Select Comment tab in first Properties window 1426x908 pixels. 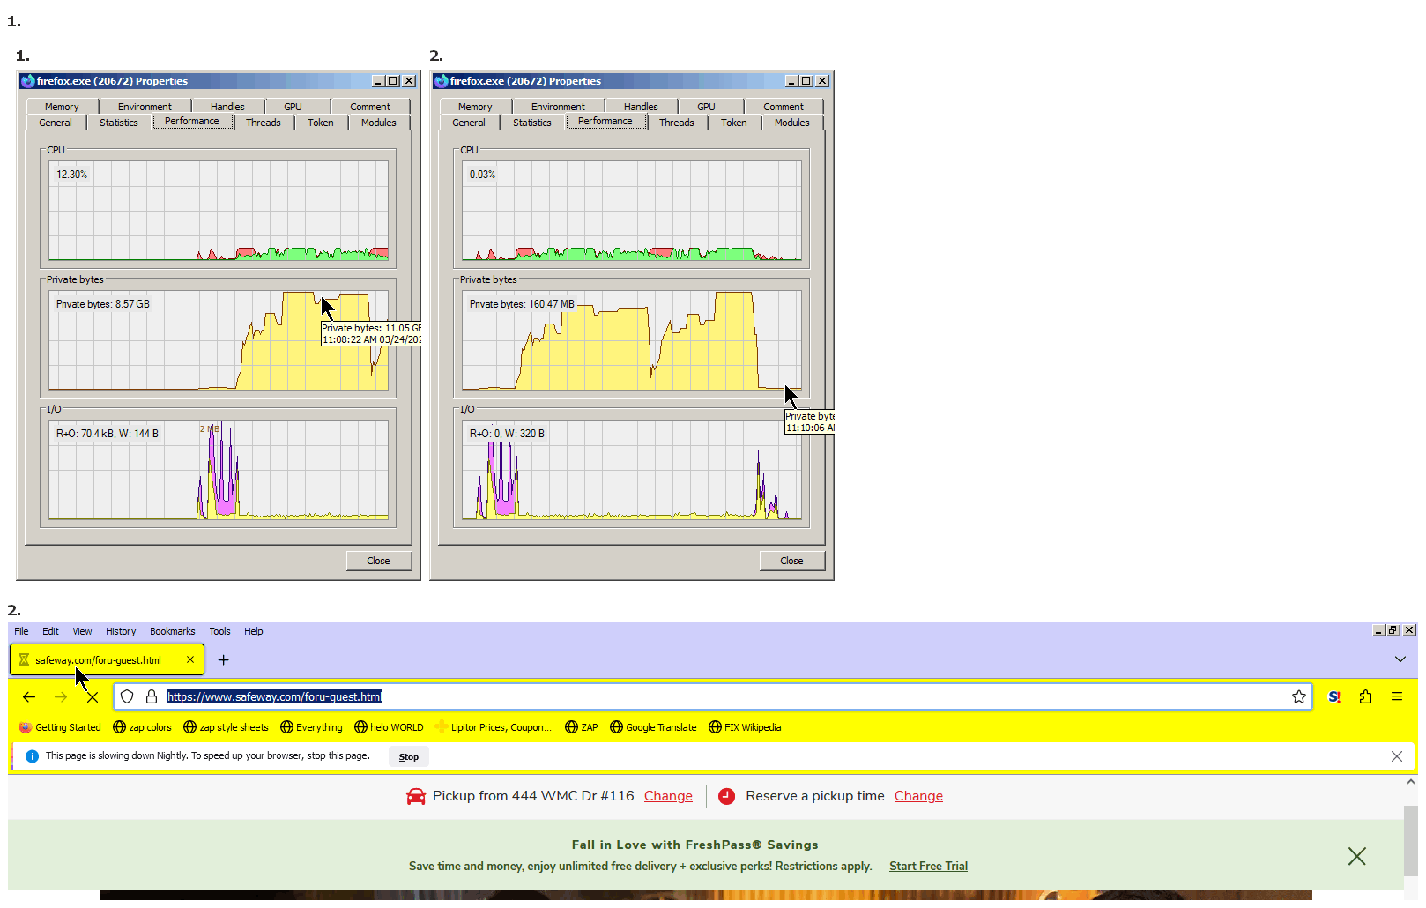pyautogui.click(x=370, y=108)
